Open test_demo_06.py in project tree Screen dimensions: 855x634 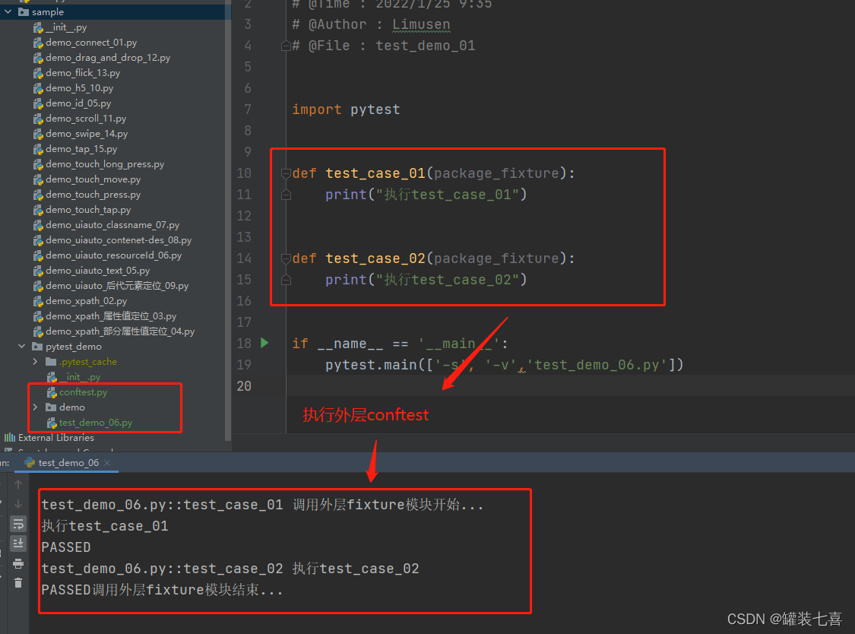point(96,423)
